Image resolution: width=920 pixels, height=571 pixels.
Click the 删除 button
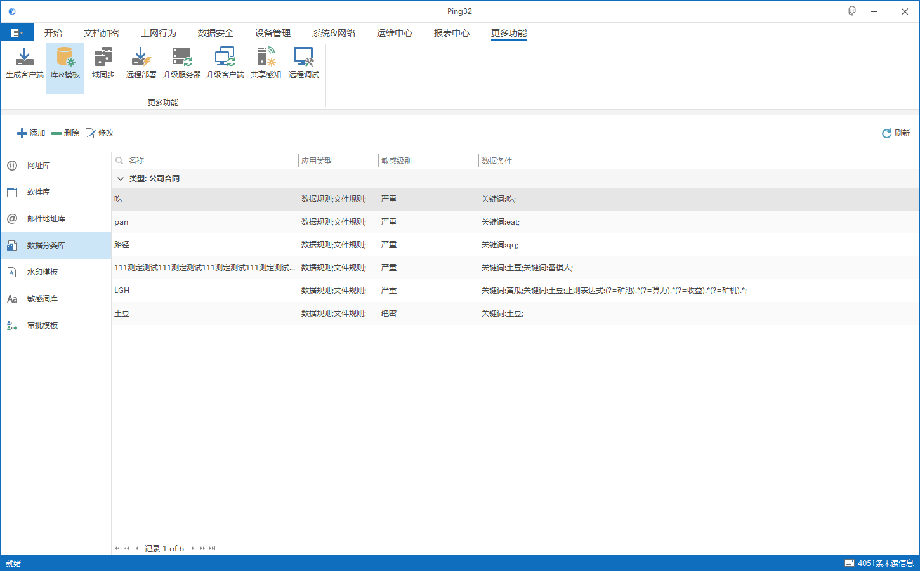click(65, 133)
